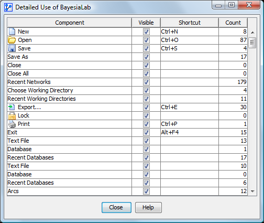The height and width of the screenshot is (223, 264).
Task: Click the Save floppy disk icon
Action: click(x=12, y=48)
